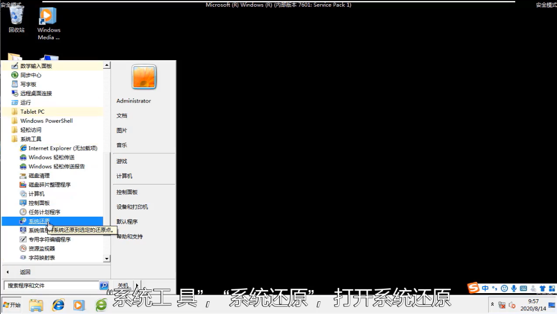The width and height of the screenshot is (557, 314).
Task: Open Windows Media Player taskbar icon
Action: tap(79, 305)
